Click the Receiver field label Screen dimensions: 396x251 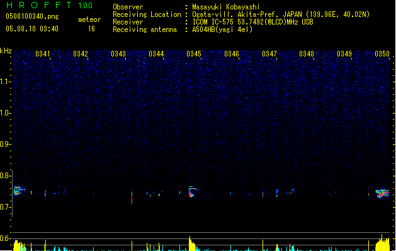click(x=128, y=22)
